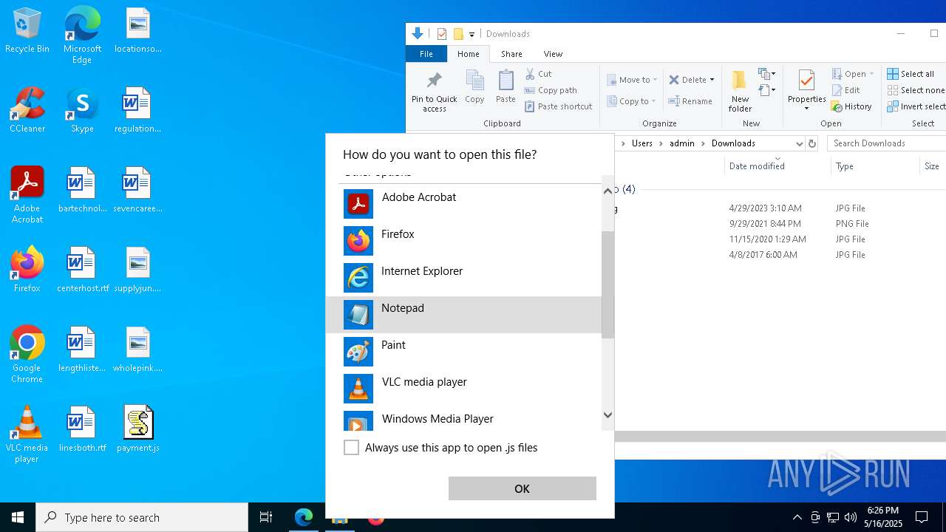Switch to the View ribbon tab
The width and height of the screenshot is (946, 532).
(553, 54)
